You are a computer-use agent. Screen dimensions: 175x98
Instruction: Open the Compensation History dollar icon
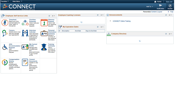(x=5, y=62)
